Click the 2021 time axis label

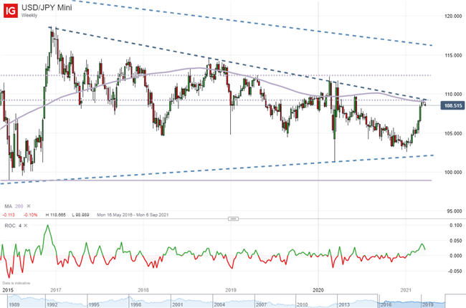[406, 290]
